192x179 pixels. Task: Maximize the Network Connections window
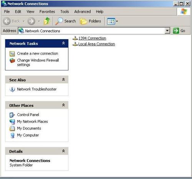pos(181,3)
